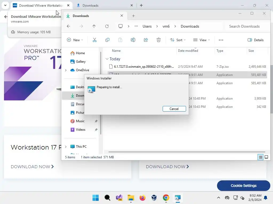Open the Sort dropdown menu
The image size is (273, 204).
pos(178,40)
